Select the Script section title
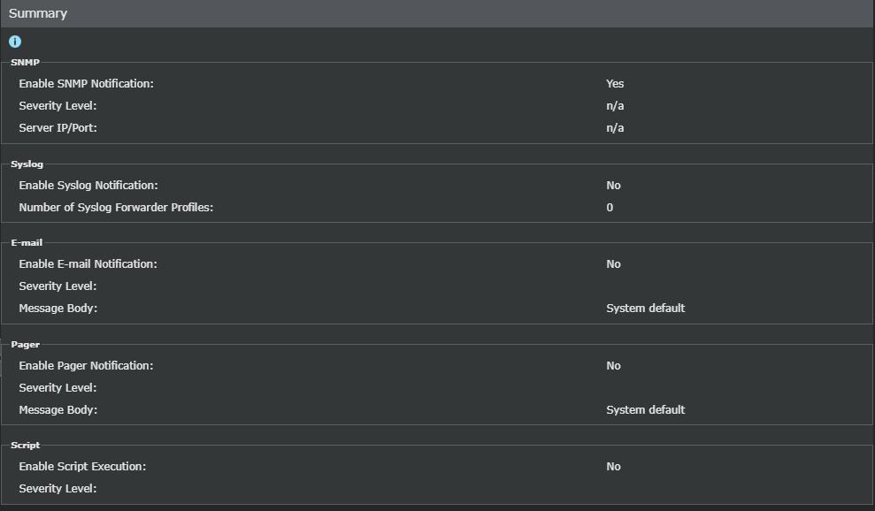The width and height of the screenshot is (875, 511). pos(25,446)
